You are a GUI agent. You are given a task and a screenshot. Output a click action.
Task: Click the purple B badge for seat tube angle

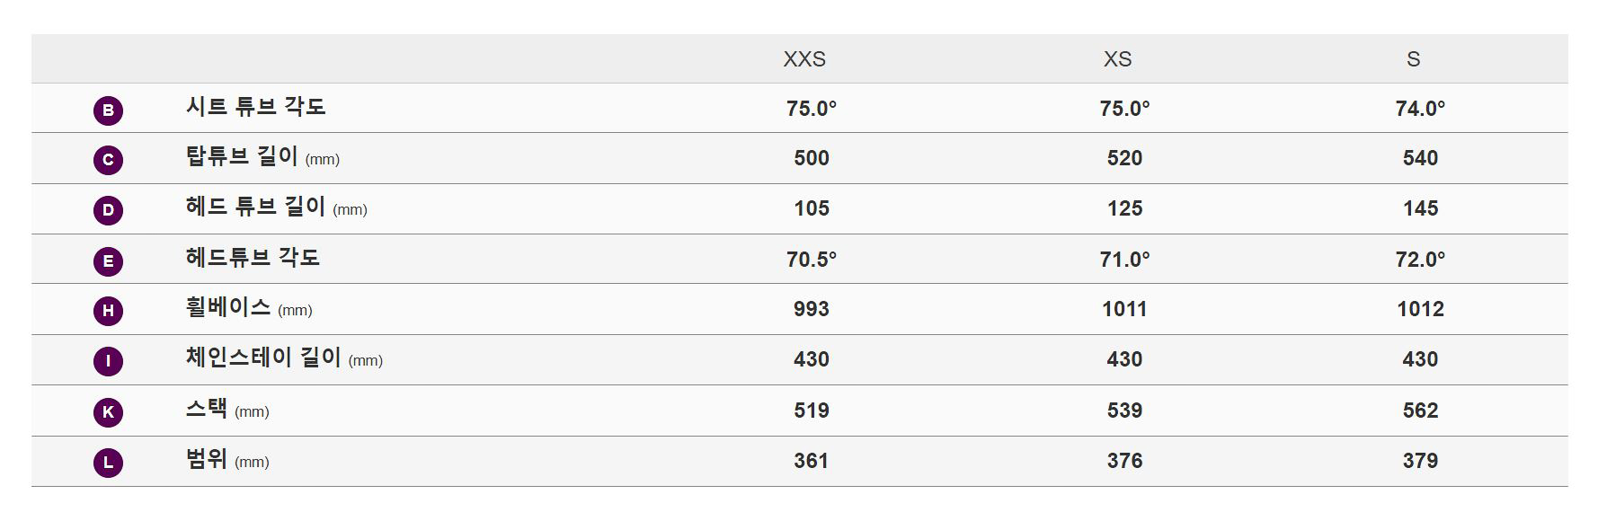coord(108,110)
